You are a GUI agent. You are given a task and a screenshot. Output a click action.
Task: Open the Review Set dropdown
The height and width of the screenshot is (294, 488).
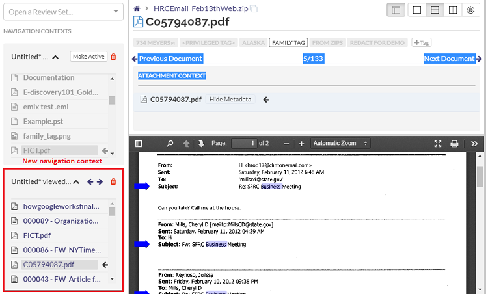(62, 12)
